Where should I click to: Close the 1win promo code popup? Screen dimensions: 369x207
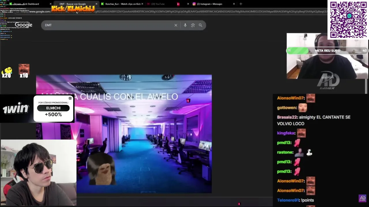click(x=70, y=98)
